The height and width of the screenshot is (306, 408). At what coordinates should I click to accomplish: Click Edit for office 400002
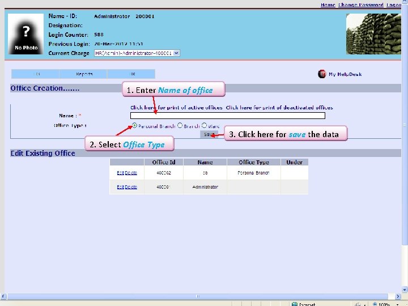coord(120,173)
